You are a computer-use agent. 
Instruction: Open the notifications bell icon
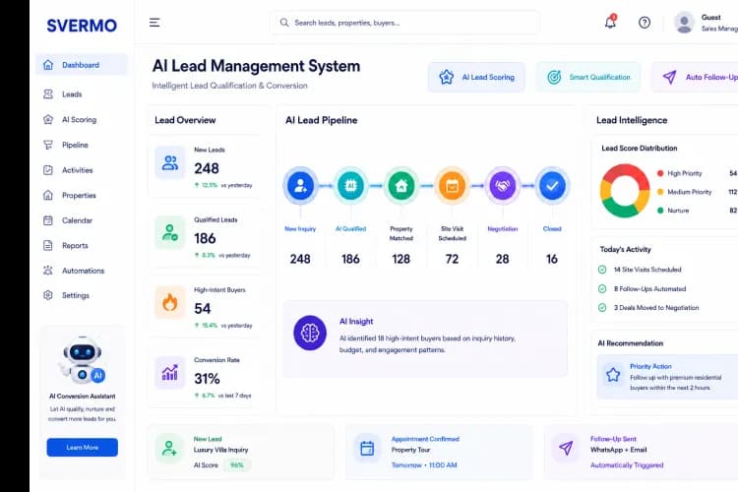pos(610,22)
